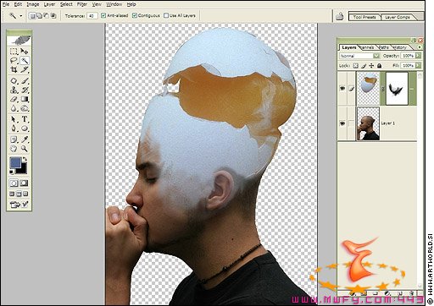434x306 pixels.
Task: Click the background black color swatch
Action: 23,170
